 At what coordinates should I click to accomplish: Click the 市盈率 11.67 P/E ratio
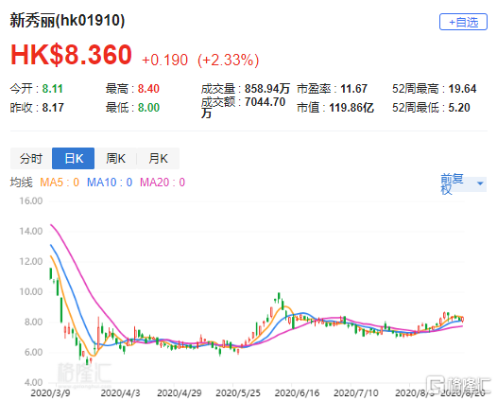coord(332,89)
